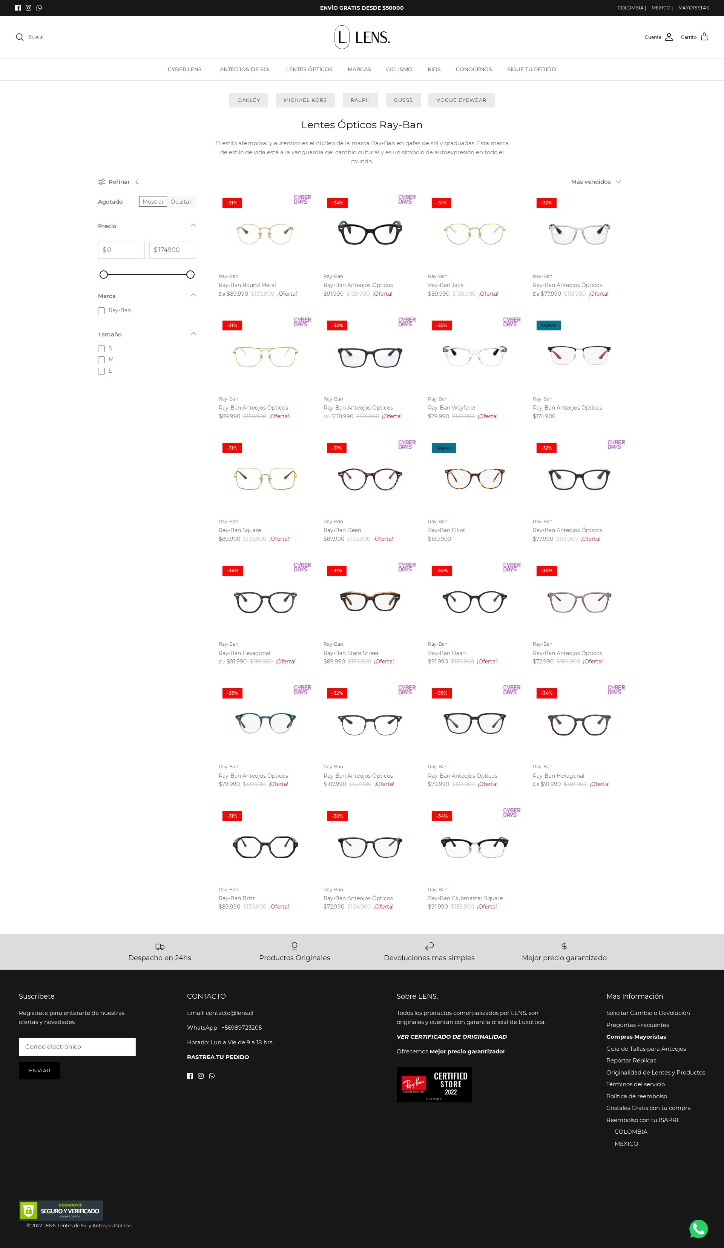Image resolution: width=724 pixels, height=1248 pixels.
Task: Open the footer Facebook icon
Action: tap(190, 1076)
